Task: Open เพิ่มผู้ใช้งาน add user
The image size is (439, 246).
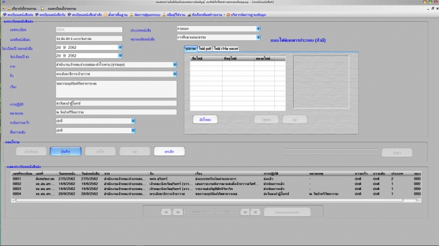Action: coord(174,15)
